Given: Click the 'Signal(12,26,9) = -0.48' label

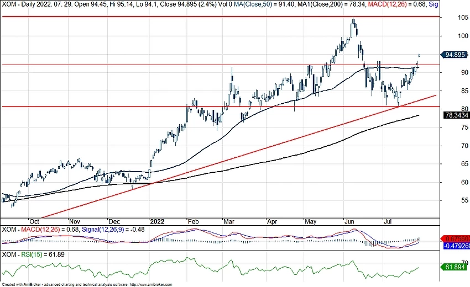Looking at the screenshot, I should (x=113, y=230).
